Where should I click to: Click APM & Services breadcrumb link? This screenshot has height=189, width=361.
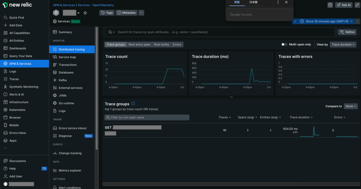tap(64, 5)
